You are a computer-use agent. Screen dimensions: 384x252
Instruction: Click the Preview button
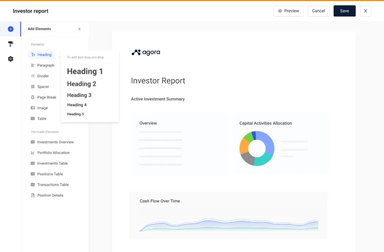click(288, 11)
